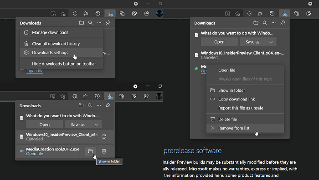This screenshot has width=319, height=180.
Task: Choose Show in folder in context menu
Action: point(245,90)
